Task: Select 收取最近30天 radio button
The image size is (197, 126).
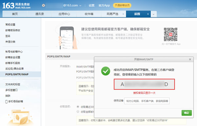Action: click(x=78, y=107)
